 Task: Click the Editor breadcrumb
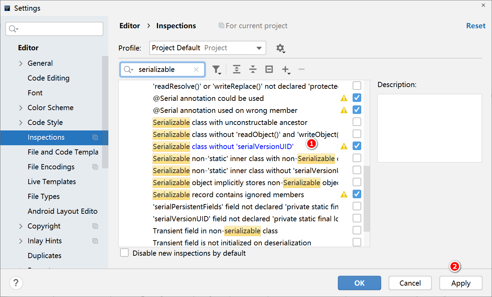(130, 26)
